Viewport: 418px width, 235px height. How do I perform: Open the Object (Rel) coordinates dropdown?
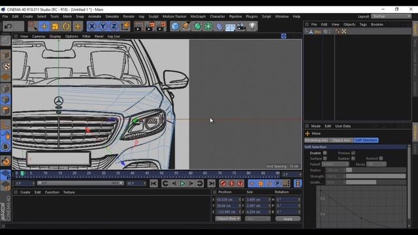pos(228,219)
